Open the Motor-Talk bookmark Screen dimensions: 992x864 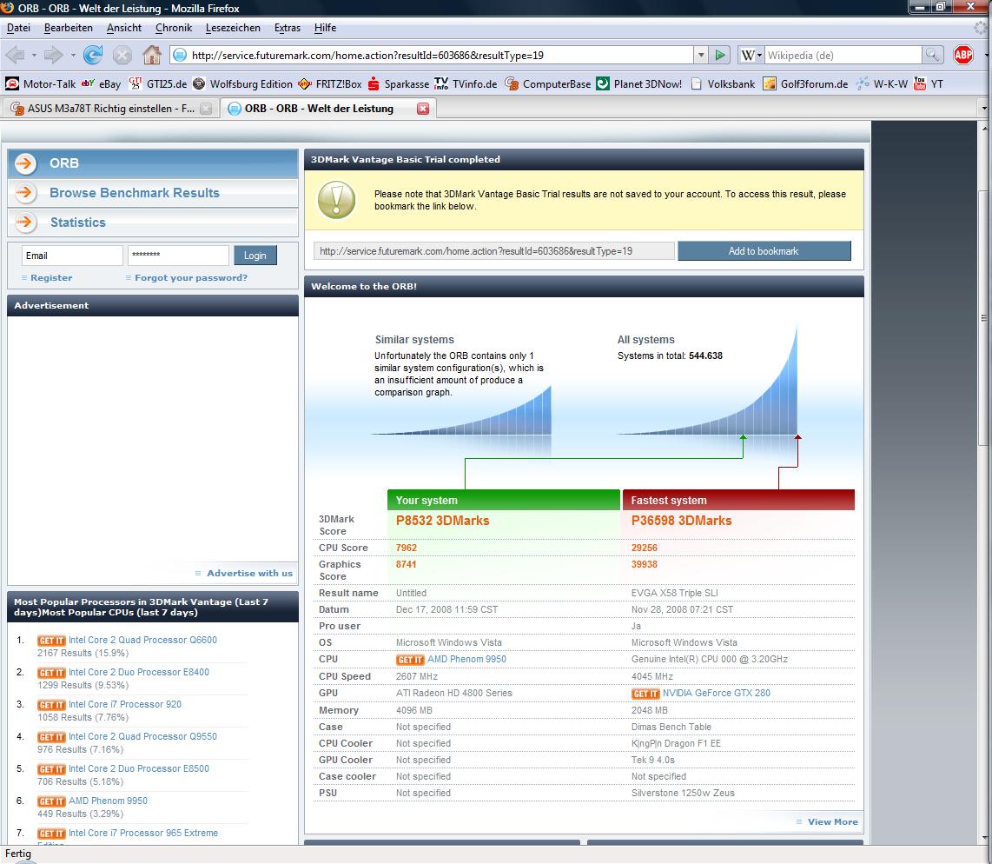[40, 83]
